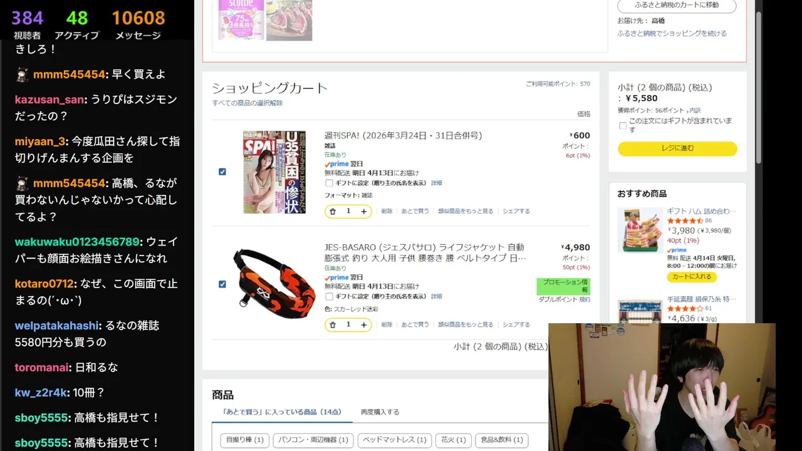Screen dimensions: 802x451
Task: Filter saved items by 目掘り棒 (1)
Action: tap(245, 440)
